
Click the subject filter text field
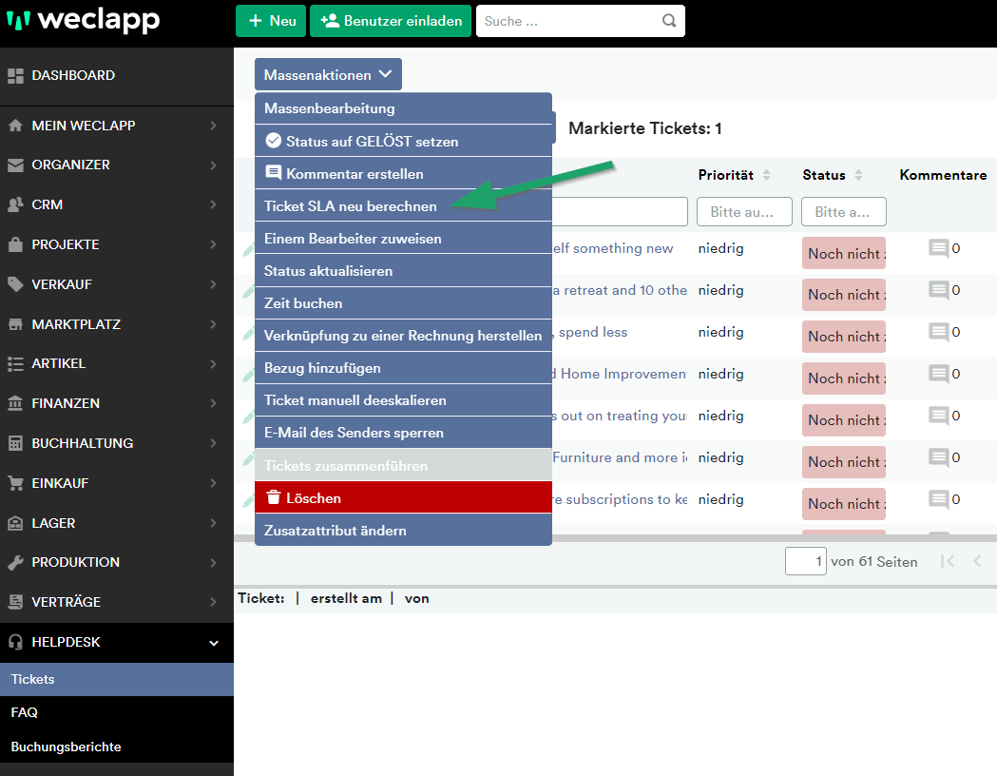620,212
